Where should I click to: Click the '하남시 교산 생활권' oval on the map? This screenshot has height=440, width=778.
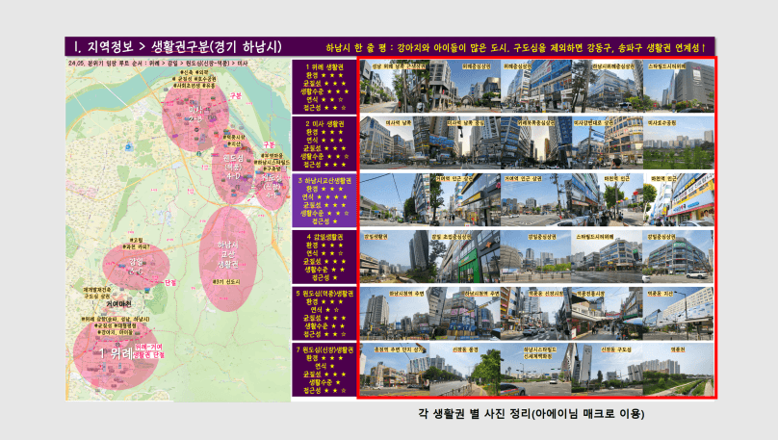228,259
